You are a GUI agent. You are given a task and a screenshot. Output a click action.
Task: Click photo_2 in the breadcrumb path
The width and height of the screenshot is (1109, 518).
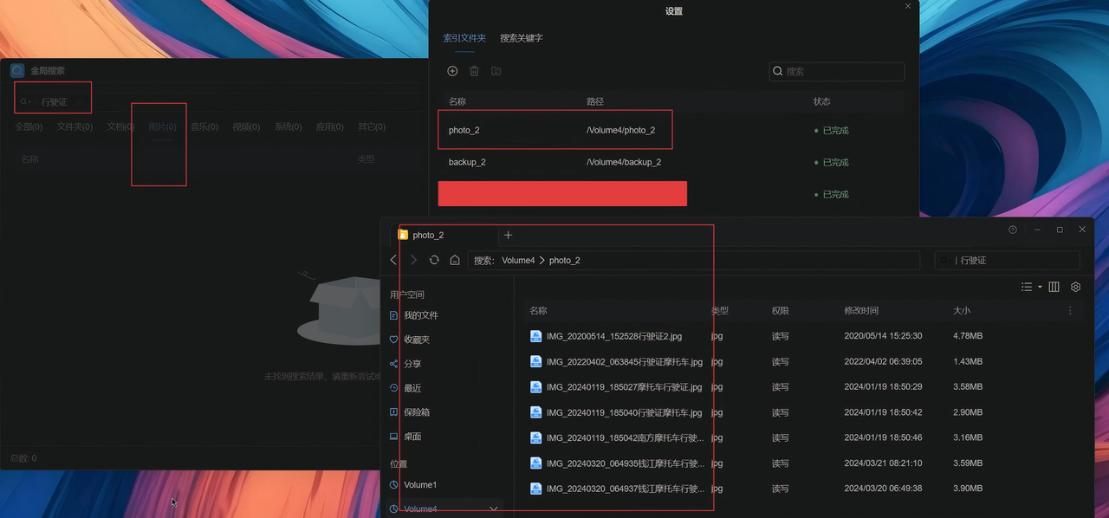pyautogui.click(x=565, y=260)
